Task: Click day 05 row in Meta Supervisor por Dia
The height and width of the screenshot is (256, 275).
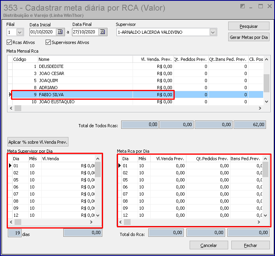Action: pyautogui.click(x=52, y=180)
